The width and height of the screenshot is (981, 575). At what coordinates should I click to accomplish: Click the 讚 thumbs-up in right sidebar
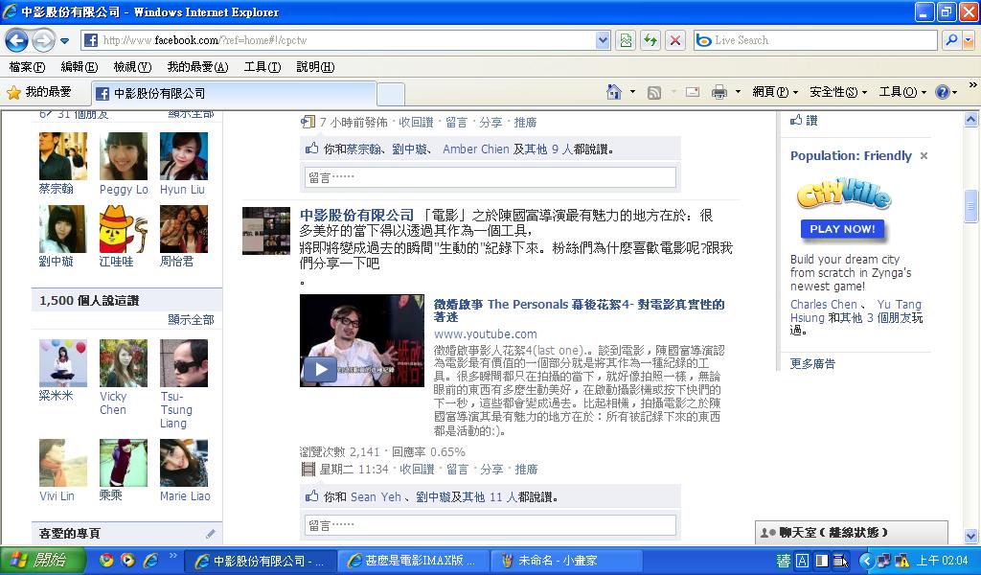tap(804, 120)
